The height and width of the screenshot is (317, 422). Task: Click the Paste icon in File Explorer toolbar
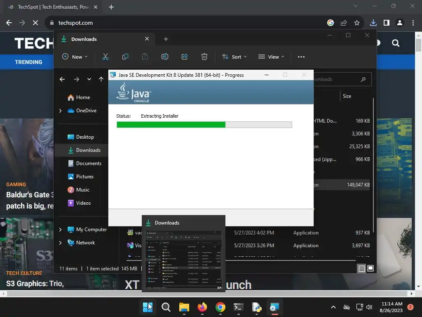coord(145,57)
